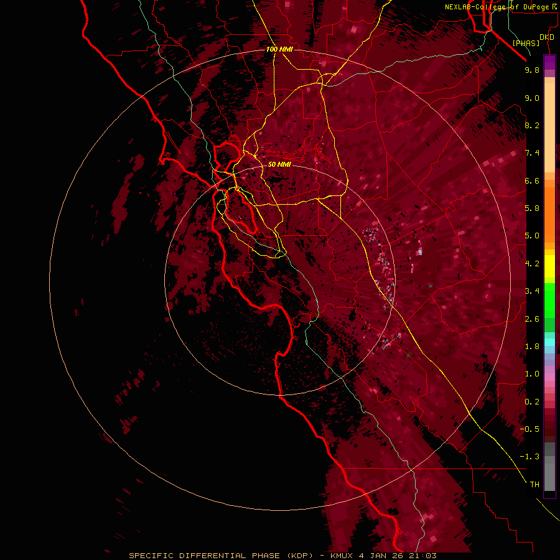Pick the bright green segment of the color bar
This screenshot has width=560, height=560.
pos(549,300)
